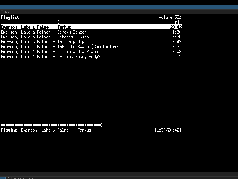Click the scroll marker in header divider
Screen dimensions: 238x179
[x=58, y=22]
